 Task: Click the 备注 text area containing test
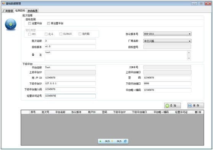(x=116, y=55)
